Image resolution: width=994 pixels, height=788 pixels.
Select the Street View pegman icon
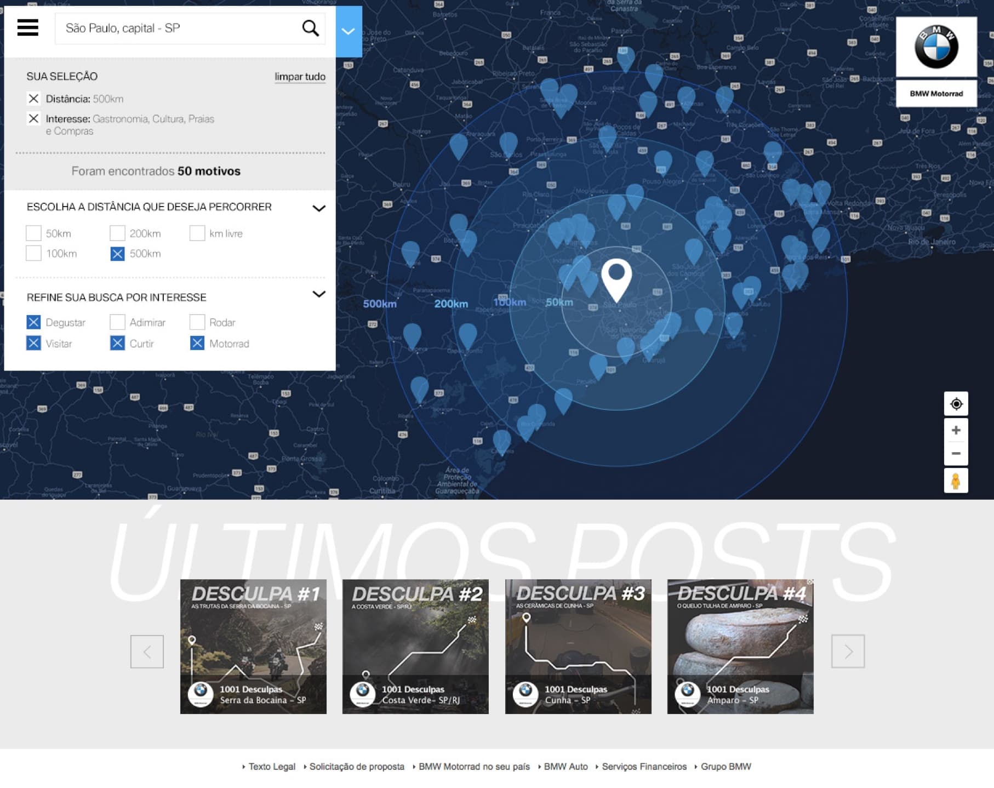coord(956,481)
